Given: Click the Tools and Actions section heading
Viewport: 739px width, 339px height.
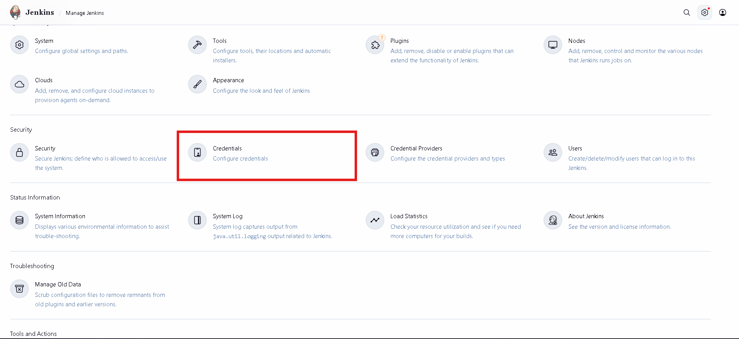Looking at the screenshot, I should pyautogui.click(x=33, y=334).
